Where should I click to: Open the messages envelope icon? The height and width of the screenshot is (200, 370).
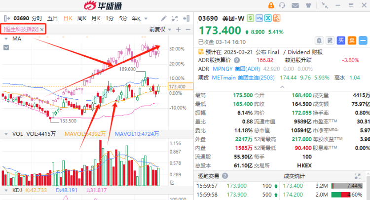pos(295,5)
